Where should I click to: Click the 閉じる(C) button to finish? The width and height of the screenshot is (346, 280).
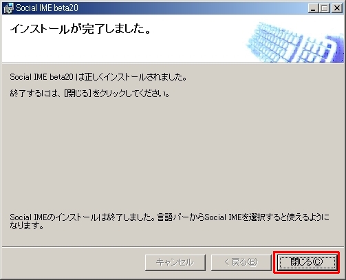point(307,262)
